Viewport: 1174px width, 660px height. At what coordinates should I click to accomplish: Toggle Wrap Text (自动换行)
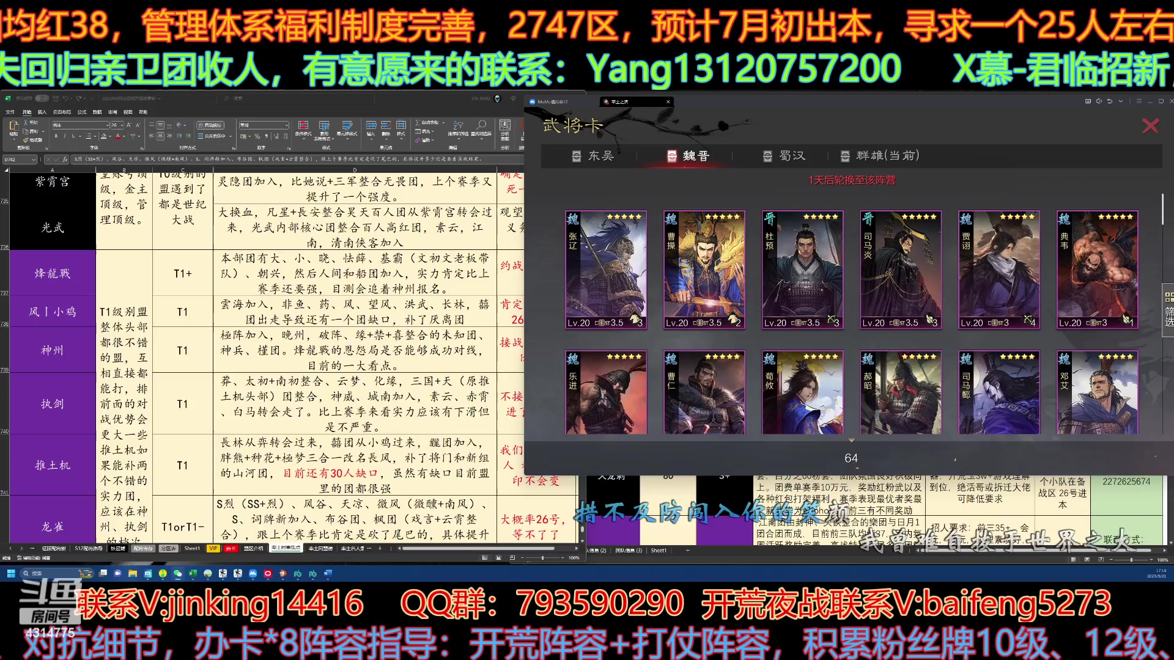click(x=210, y=125)
